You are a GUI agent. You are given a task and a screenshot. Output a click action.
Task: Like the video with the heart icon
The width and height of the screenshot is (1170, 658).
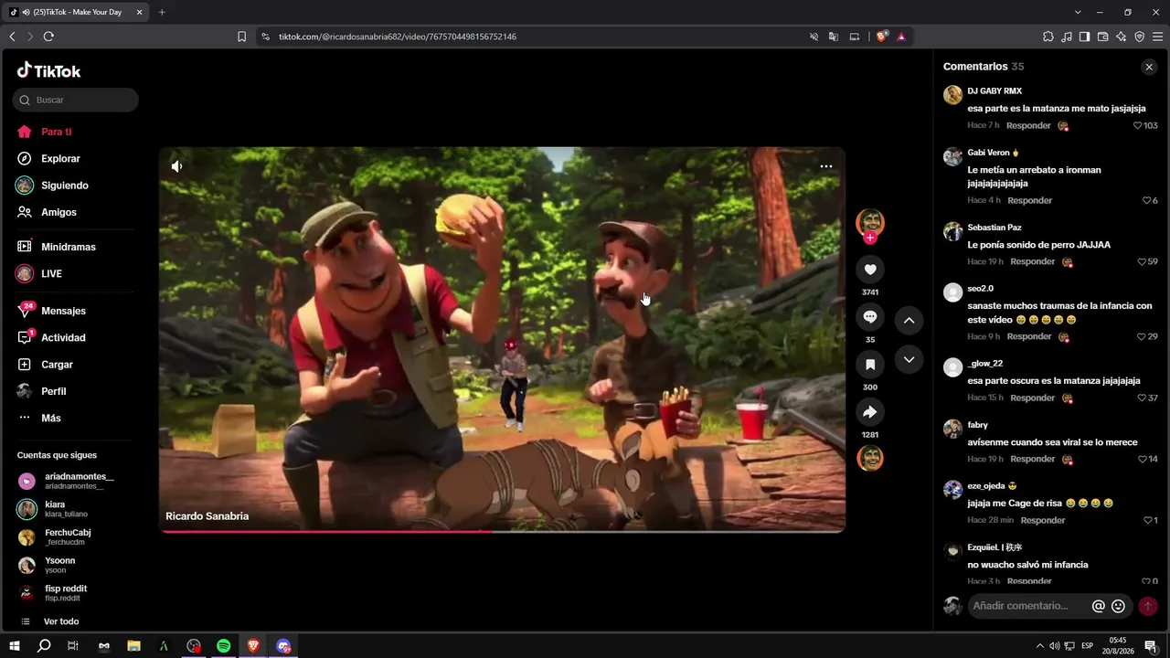click(870, 270)
